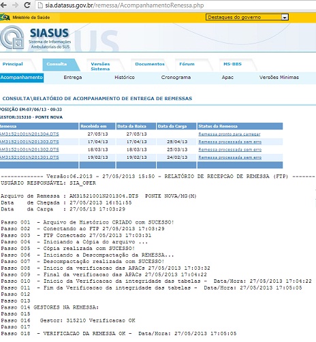Click the browser back arrow
This screenshot has height=342, width=316.
(x=3, y=5)
